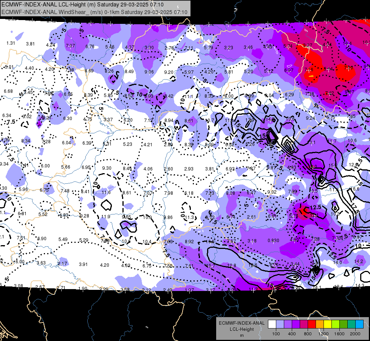370x341 pixels.
Task: Click wind shear value 4.75
Action: click(88, 119)
